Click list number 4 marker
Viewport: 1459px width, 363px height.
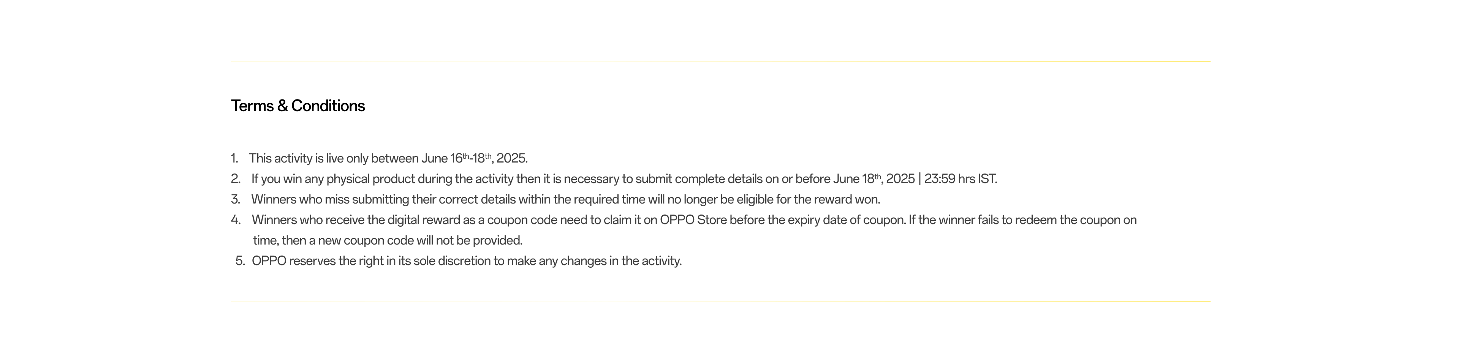pyautogui.click(x=236, y=220)
